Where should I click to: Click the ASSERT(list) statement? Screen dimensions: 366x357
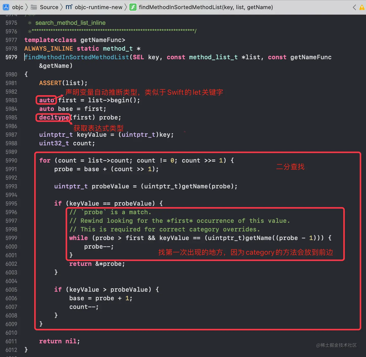(x=63, y=83)
